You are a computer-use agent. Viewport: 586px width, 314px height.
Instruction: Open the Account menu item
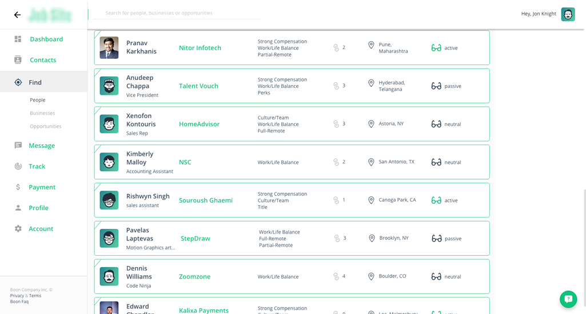pos(41,228)
